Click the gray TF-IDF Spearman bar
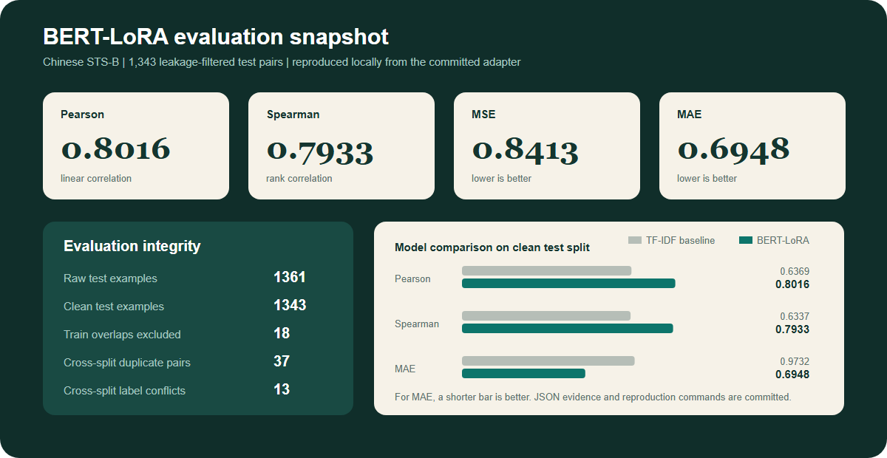This screenshot has width=887, height=458. (x=546, y=315)
